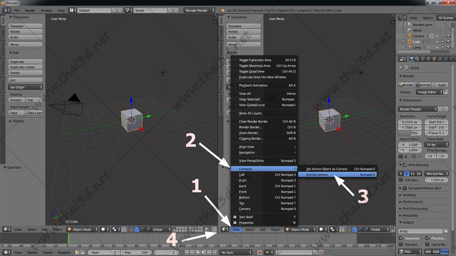Expand the Performance panel
The width and height of the screenshot is (456, 256).
point(413,202)
